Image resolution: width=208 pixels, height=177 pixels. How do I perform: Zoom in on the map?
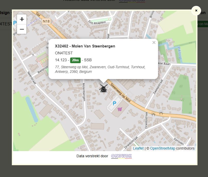(22, 19)
